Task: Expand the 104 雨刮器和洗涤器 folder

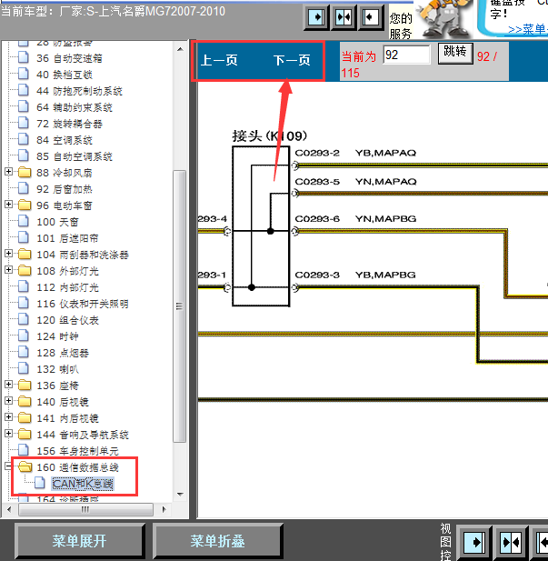Action: 8,254
